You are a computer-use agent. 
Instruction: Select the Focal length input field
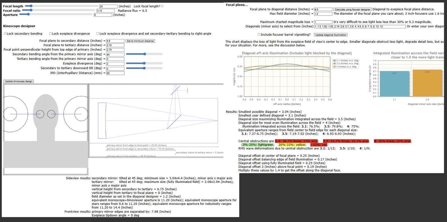[108, 6]
